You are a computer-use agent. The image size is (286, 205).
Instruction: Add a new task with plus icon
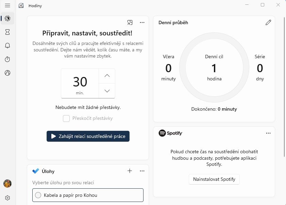(x=130, y=171)
